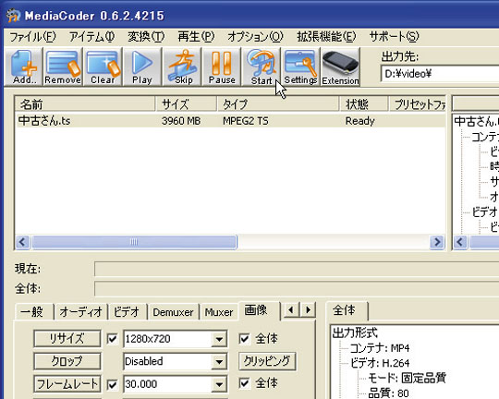Click the 名前 column header
The image size is (499, 399).
(x=85, y=104)
